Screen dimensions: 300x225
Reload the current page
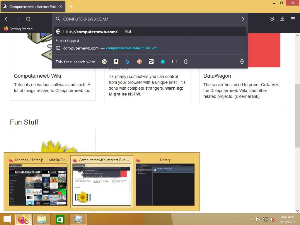pos(28,19)
